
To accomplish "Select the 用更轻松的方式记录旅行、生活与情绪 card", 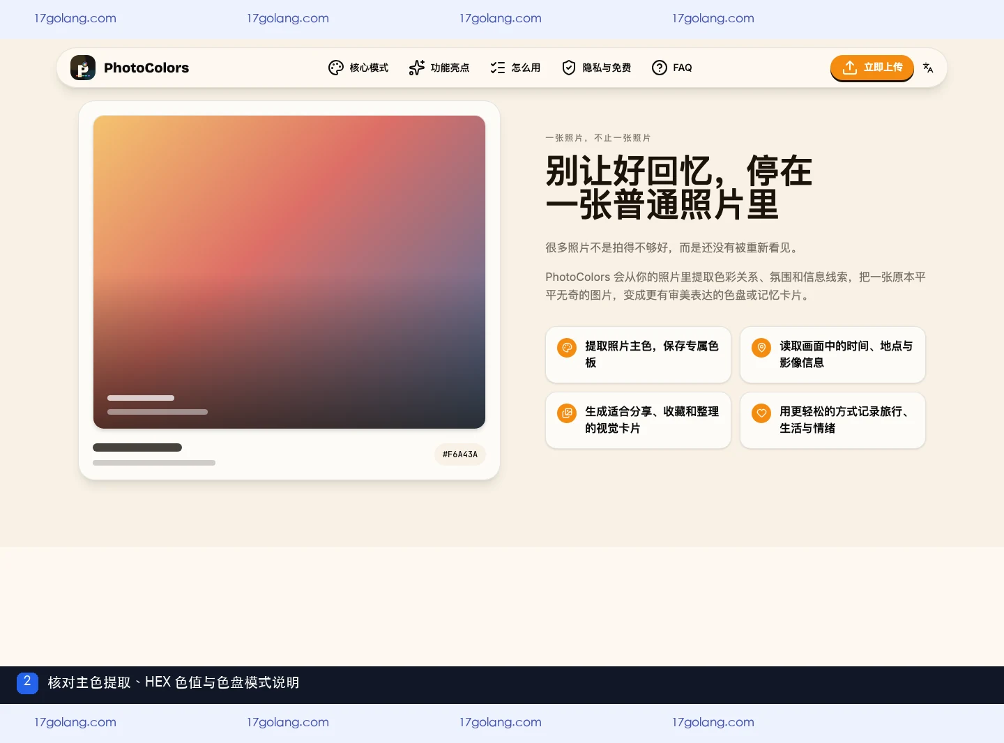I will point(832,420).
